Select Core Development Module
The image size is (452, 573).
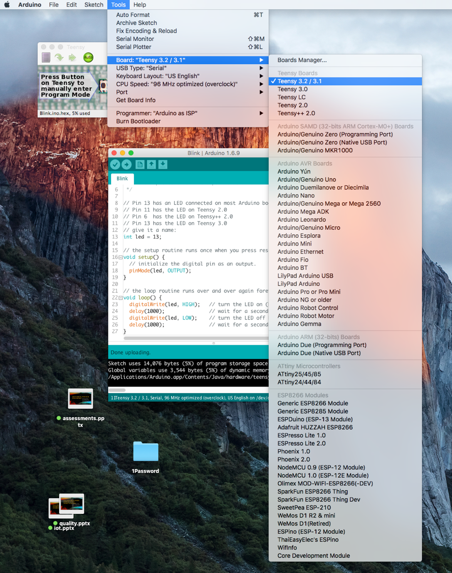(346, 556)
